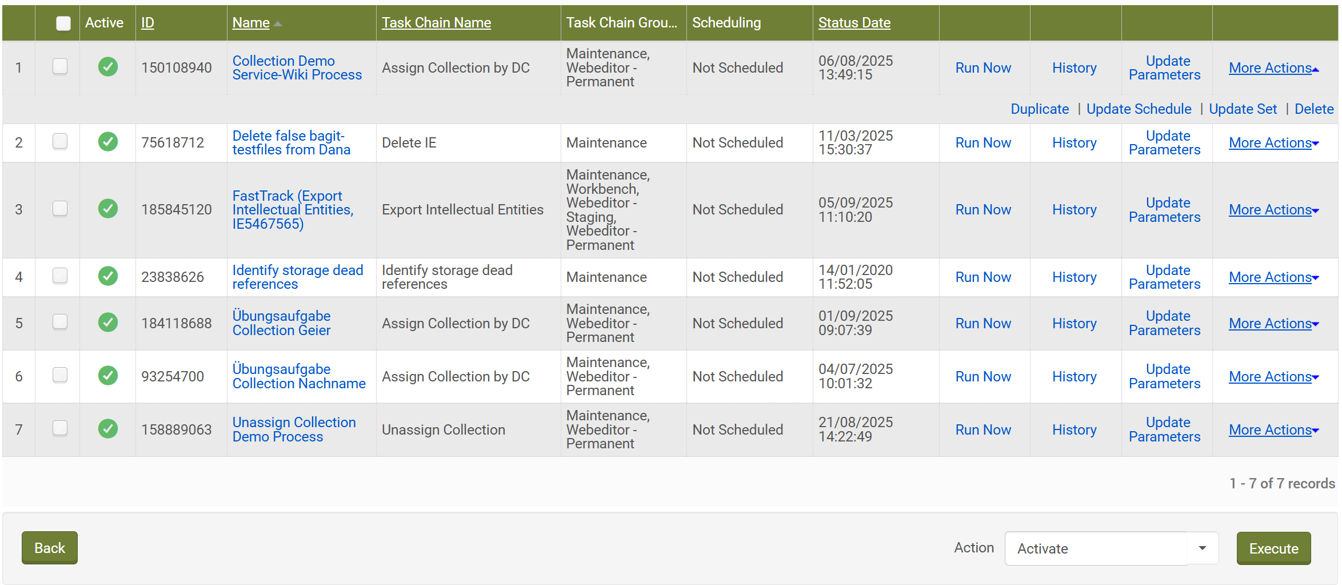Screen dimensions: 1342x585
Task: Click Run Now for Identify storage dead references
Action: pyautogui.click(x=982, y=277)
